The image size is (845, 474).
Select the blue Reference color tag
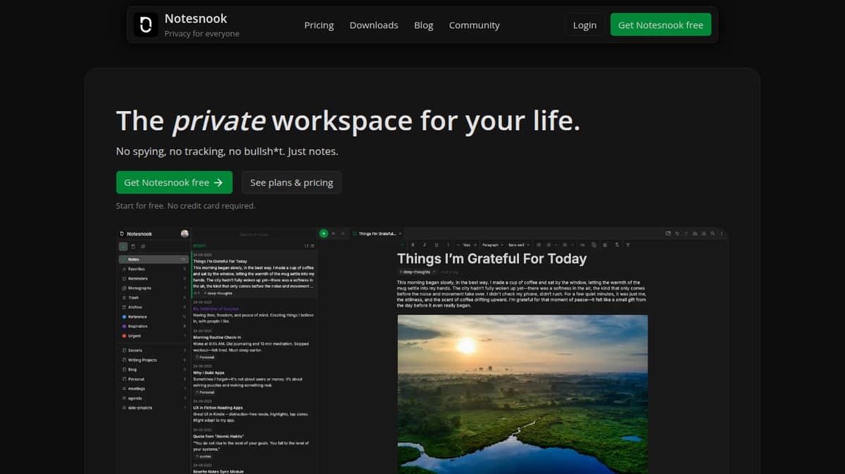click(154, 316)
